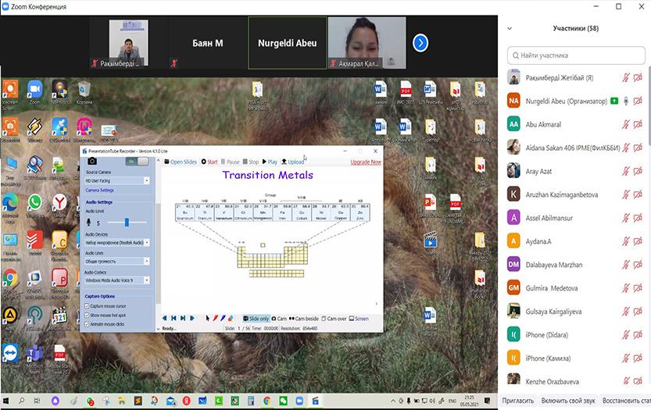Select Баян М video tile

[x=208, y=43]
